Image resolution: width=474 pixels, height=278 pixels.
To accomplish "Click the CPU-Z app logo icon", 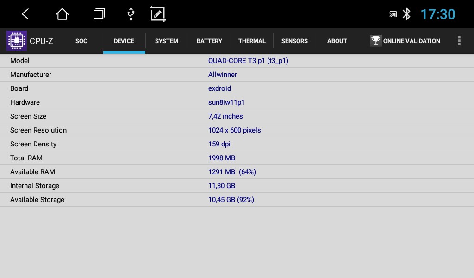I will click(x=17, y=40).
